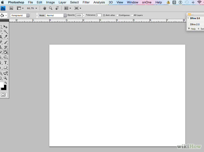Toggle Quick Mask mode
Screen dimensions: 204x152
coord(3,95)
